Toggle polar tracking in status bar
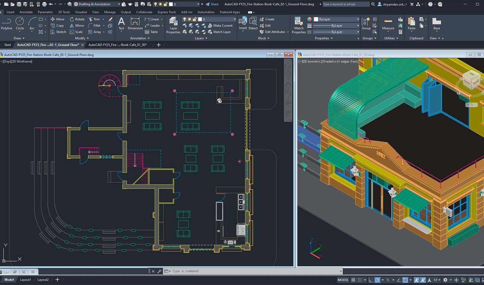This screenshot has width=484, height=285. tap(377, 280)
